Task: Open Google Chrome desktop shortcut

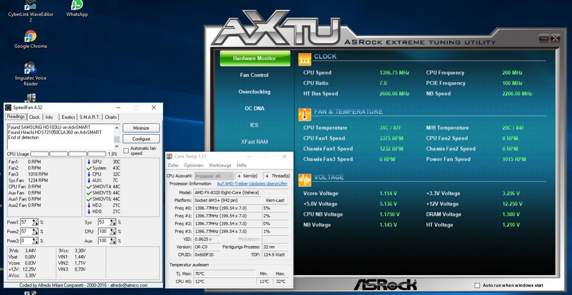Action: [x=30, y=40]
